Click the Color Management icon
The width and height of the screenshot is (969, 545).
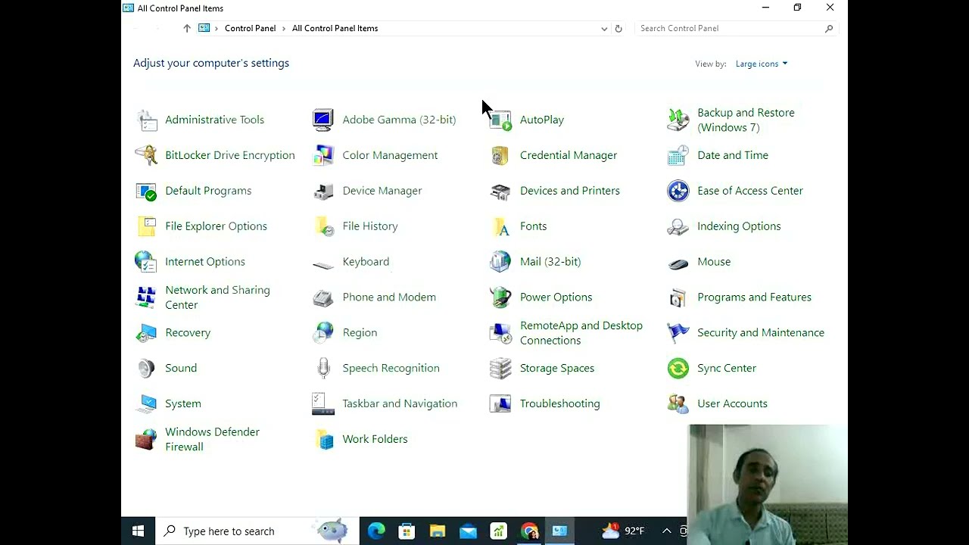(323, 155)
